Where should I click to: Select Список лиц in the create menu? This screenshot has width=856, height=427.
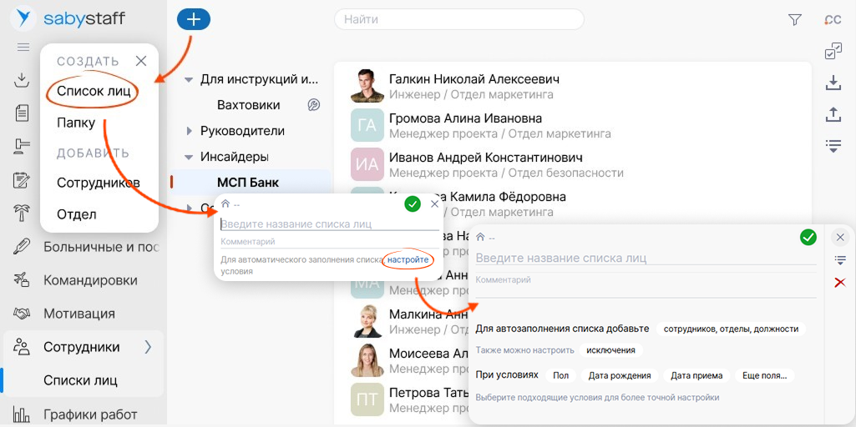[94, 91]
